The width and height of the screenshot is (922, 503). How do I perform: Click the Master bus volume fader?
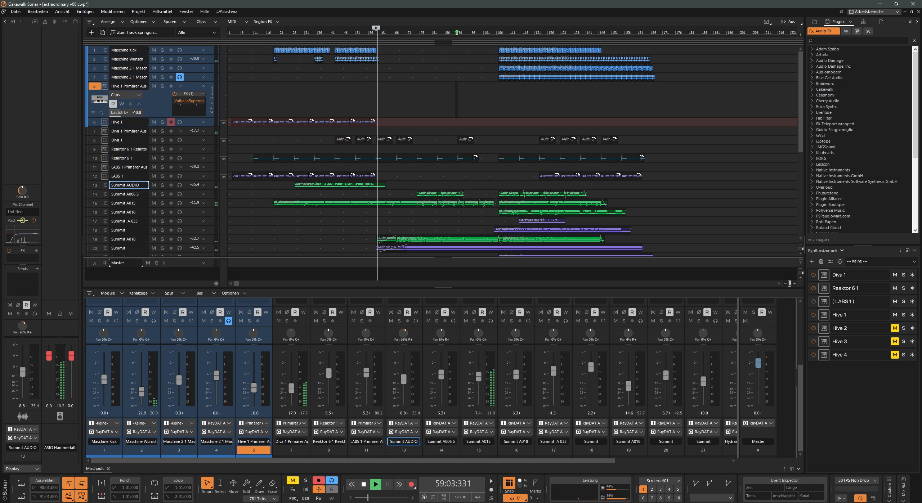pos(758,363)
